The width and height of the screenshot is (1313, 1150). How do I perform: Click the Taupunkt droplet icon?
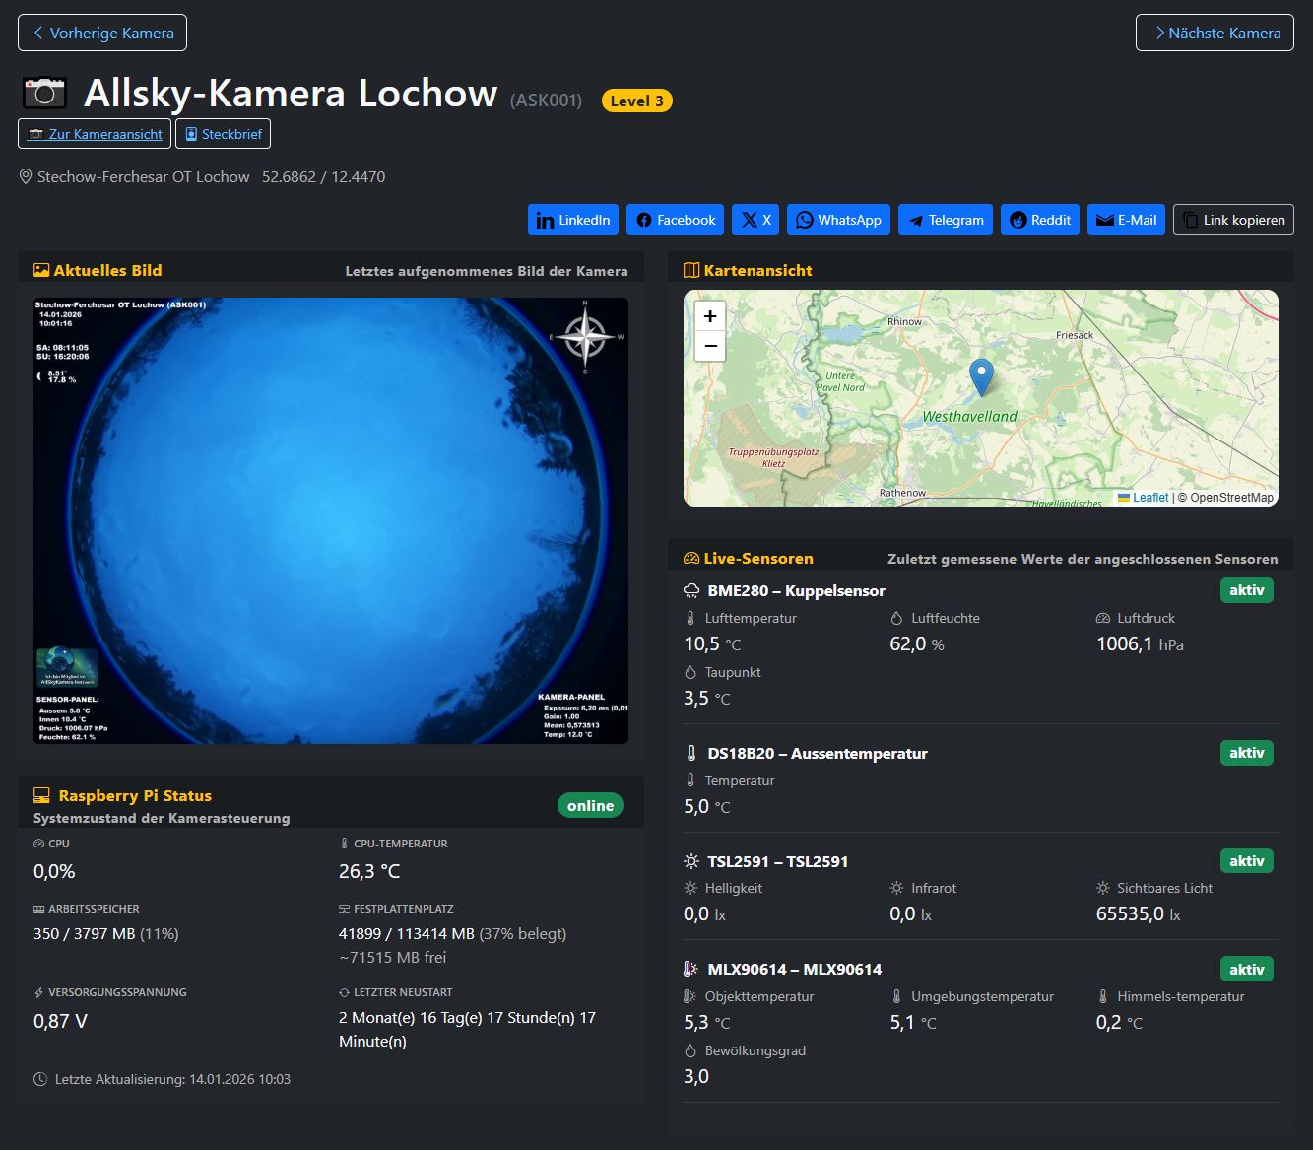coord(689,671)
